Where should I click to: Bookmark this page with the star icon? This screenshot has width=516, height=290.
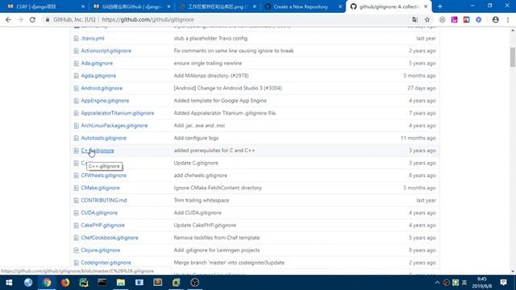coord(427,19)
